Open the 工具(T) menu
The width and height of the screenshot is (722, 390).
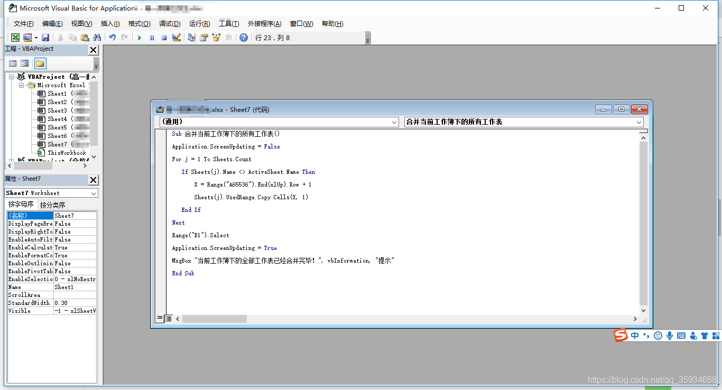coord(229,24)
